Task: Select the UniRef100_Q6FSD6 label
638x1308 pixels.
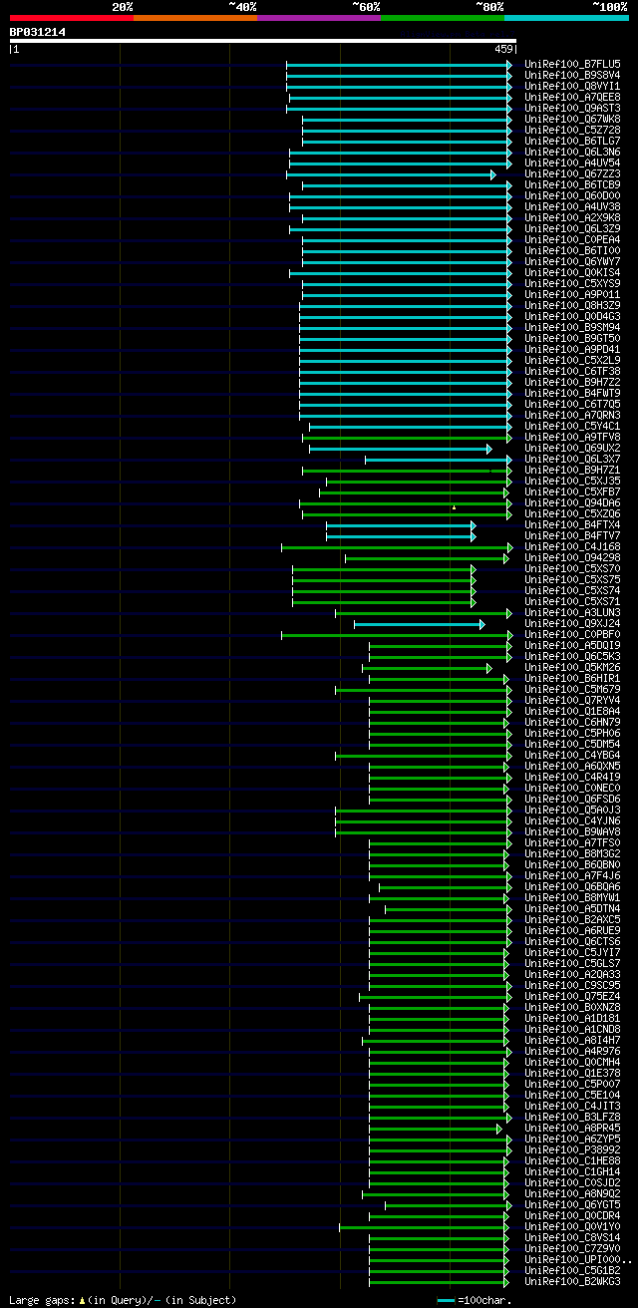Action: 572,799
